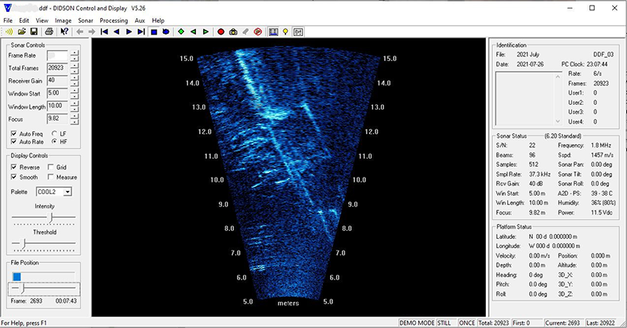Click the yellow light bulb icon
627x328 pixels.
286,31
